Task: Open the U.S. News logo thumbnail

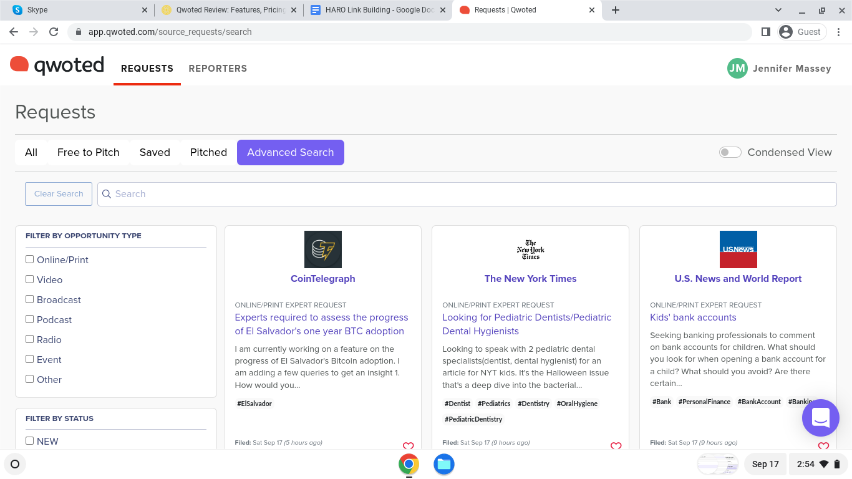Action: point(738,249)
